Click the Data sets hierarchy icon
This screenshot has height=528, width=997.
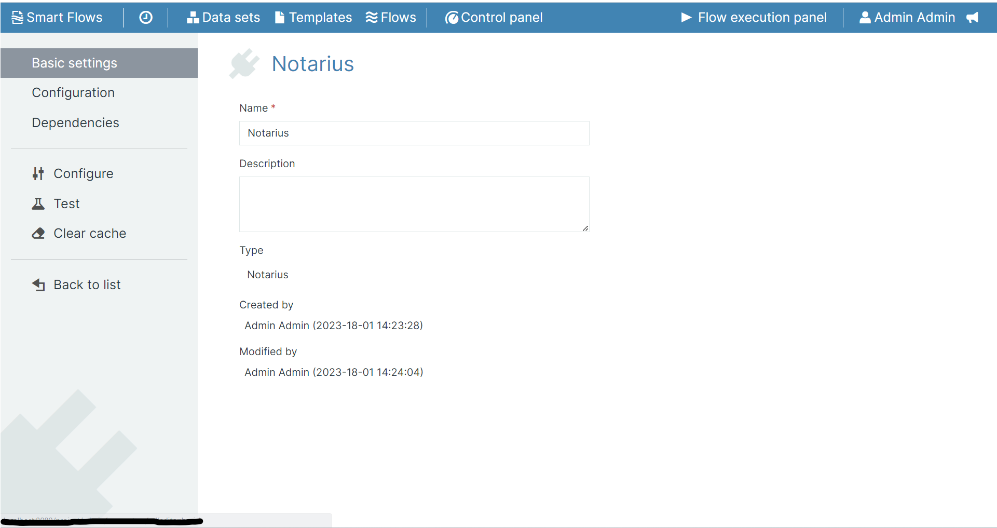point(193,18)
